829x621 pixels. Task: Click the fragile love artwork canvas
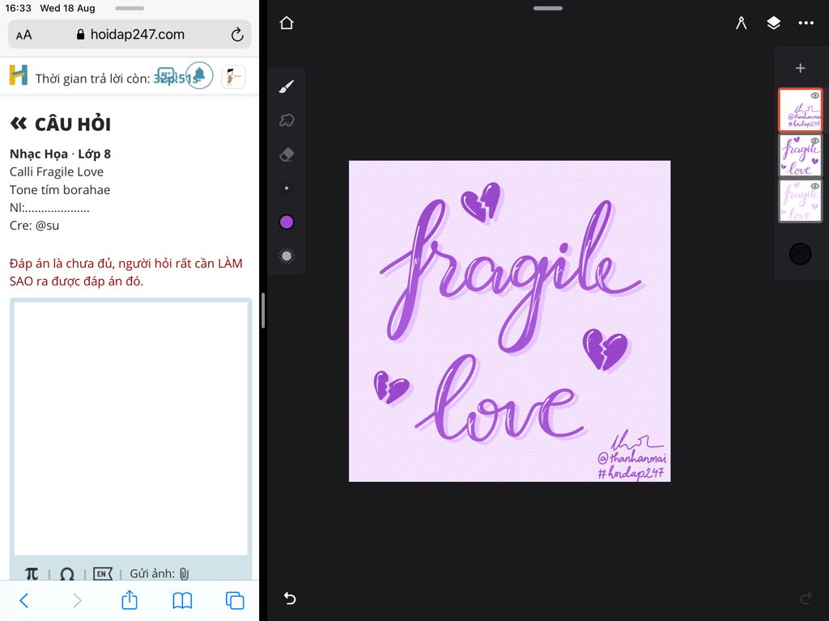pyautogui.click(x=510, y=321)
